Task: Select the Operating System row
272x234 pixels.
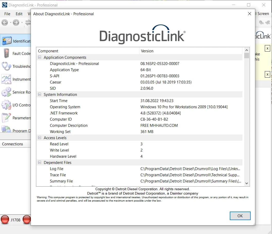Action: click(139, 107)
